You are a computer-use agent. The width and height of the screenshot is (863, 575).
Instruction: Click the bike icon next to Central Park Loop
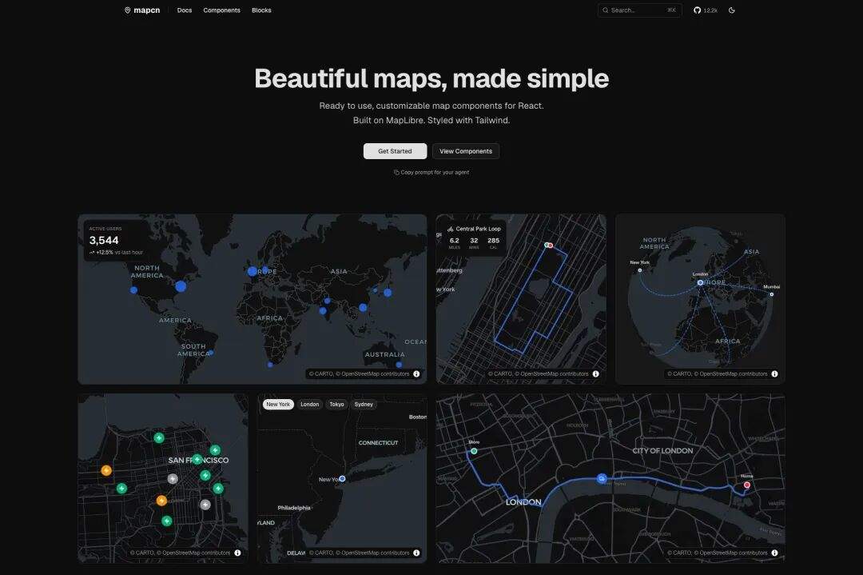point(450,229)
